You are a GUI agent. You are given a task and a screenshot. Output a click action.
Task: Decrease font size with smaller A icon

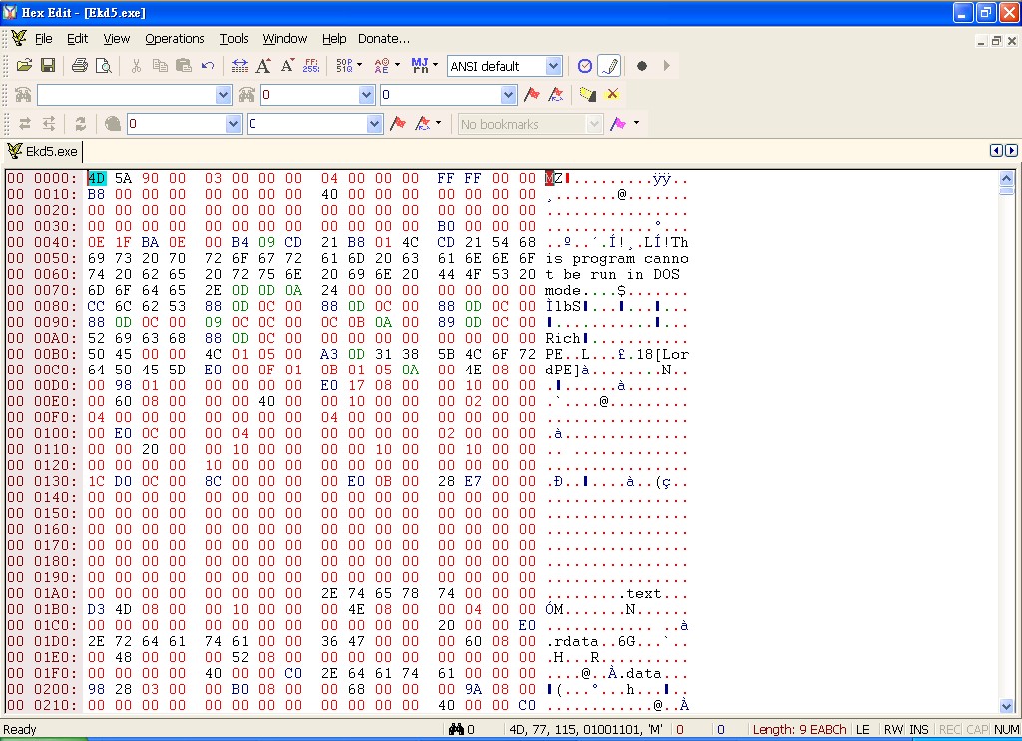click(x=287, y=65)
